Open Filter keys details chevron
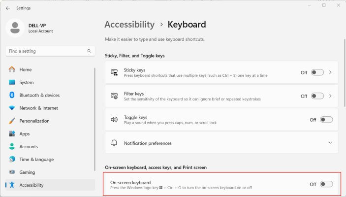 coord(330,96)
